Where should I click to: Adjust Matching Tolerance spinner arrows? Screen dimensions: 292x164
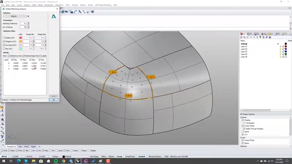(28, 23)
